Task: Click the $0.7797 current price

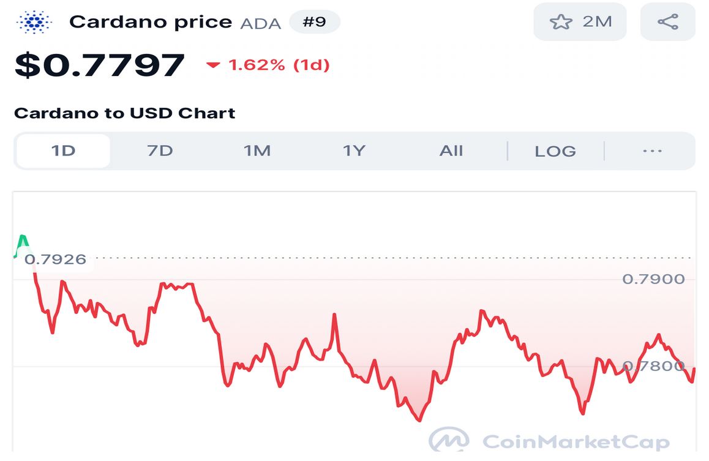Action: coord(99,65)
